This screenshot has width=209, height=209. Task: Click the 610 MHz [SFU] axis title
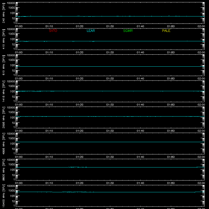[4, 65]
